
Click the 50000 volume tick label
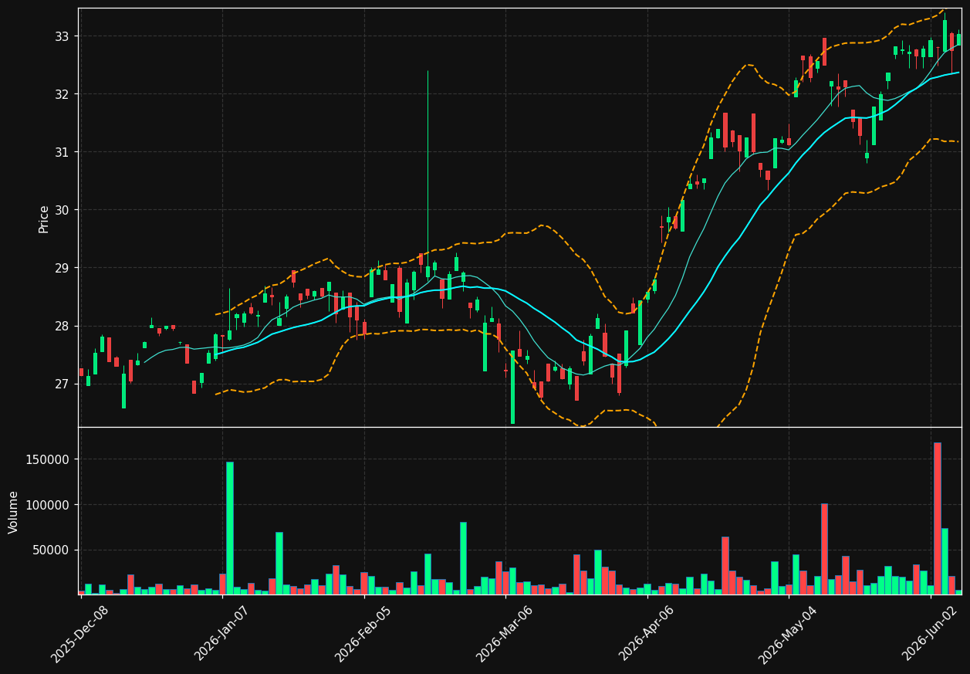pos(51,550)
